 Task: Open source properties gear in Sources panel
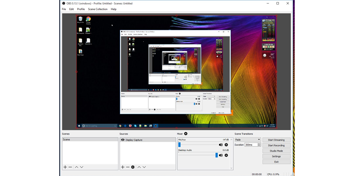[133, 167]
